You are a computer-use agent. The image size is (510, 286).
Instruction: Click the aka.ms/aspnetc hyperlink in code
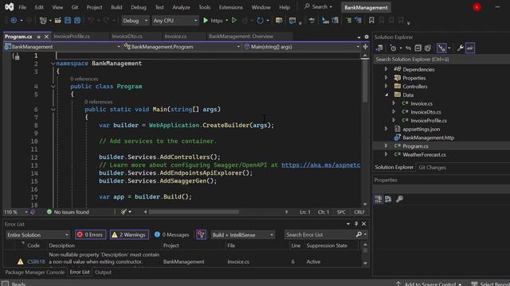(320, 165)
